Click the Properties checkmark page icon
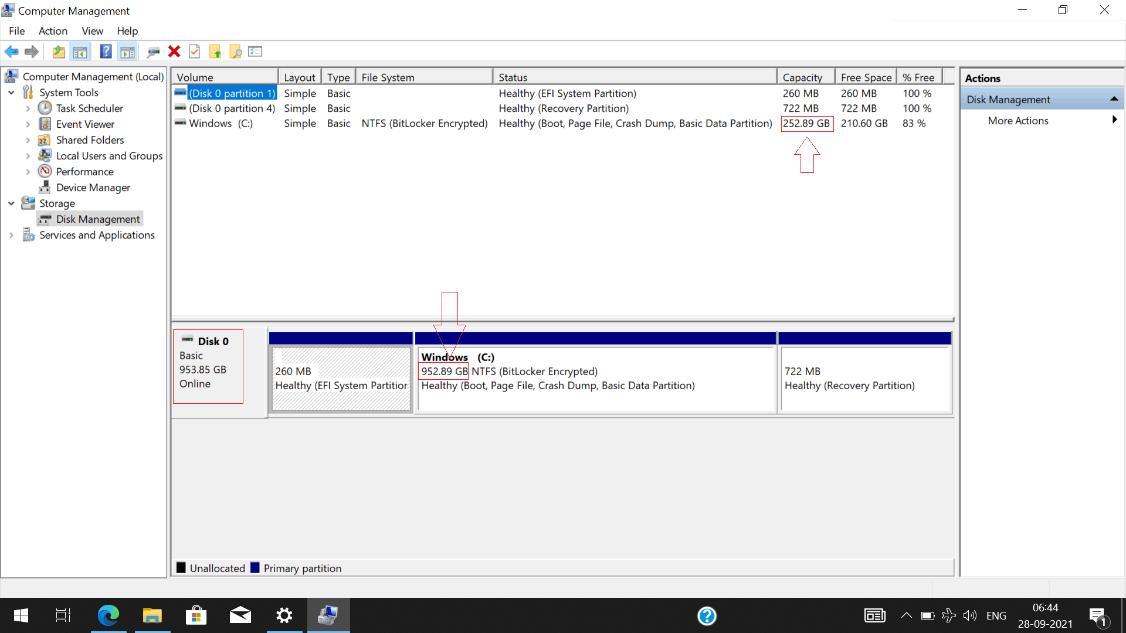This screenshot has width=1126, height=633. click(195, 52)
